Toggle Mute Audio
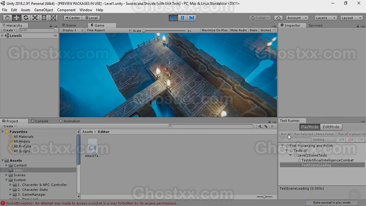The width and height of the screenshot is (366, 206). click(238, 30)
